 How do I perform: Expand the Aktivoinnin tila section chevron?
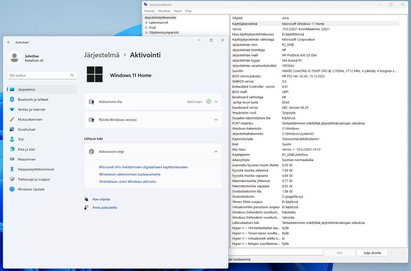[216, 102]
